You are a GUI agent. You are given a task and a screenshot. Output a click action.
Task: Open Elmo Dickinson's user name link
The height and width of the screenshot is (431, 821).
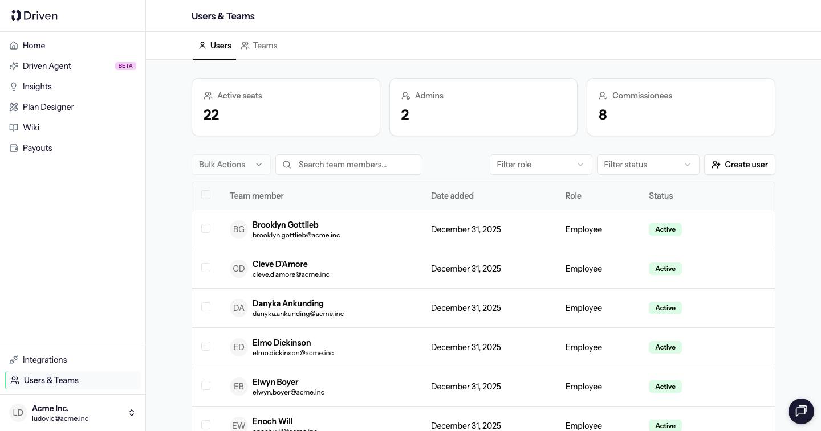pos(282,343)
